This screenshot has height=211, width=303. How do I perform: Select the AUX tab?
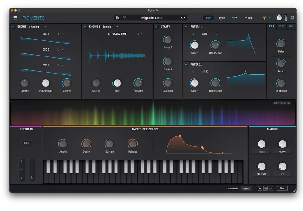point(291,26)
